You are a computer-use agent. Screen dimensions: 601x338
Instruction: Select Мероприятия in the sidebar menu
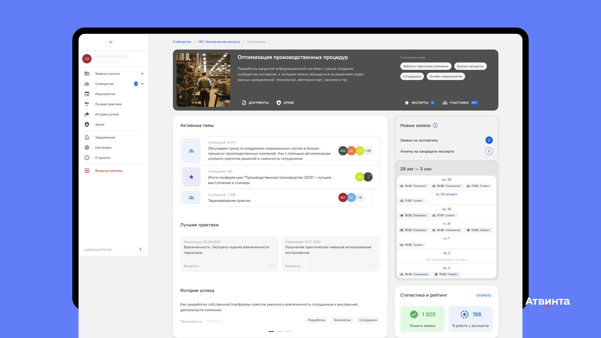pyautogui.click(x=105, y=94)
